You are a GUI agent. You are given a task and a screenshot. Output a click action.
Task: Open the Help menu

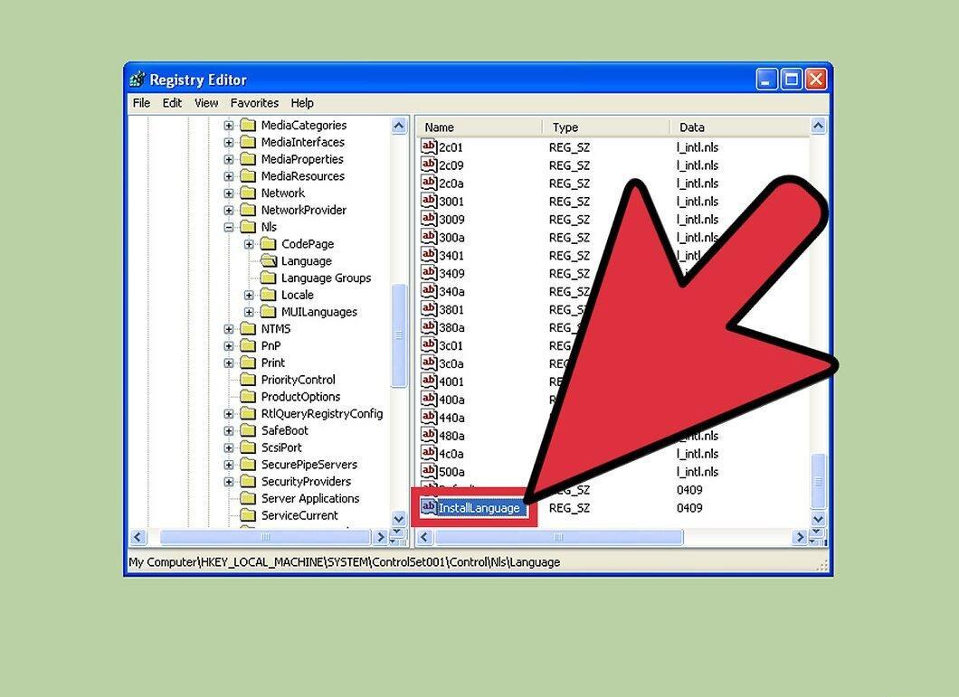[302, 103]
